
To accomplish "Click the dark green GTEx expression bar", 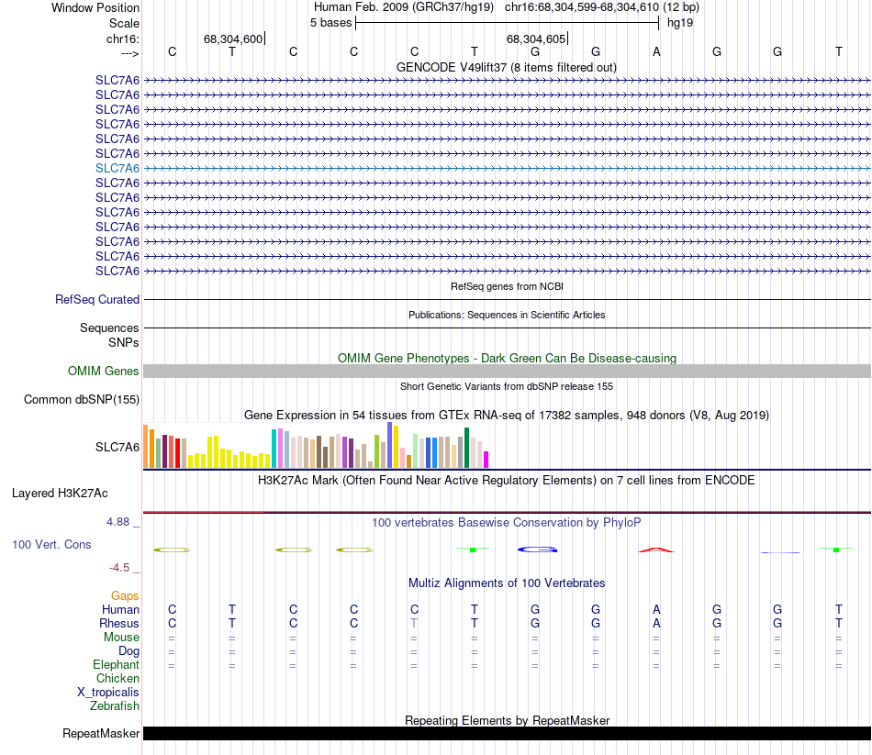I will tap(466, 448).
